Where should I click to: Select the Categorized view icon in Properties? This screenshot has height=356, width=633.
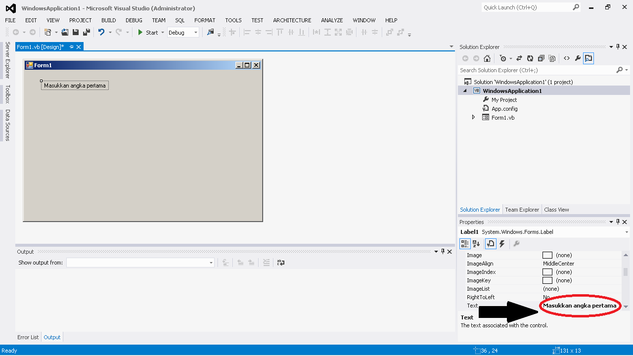(x=464, y=244)
